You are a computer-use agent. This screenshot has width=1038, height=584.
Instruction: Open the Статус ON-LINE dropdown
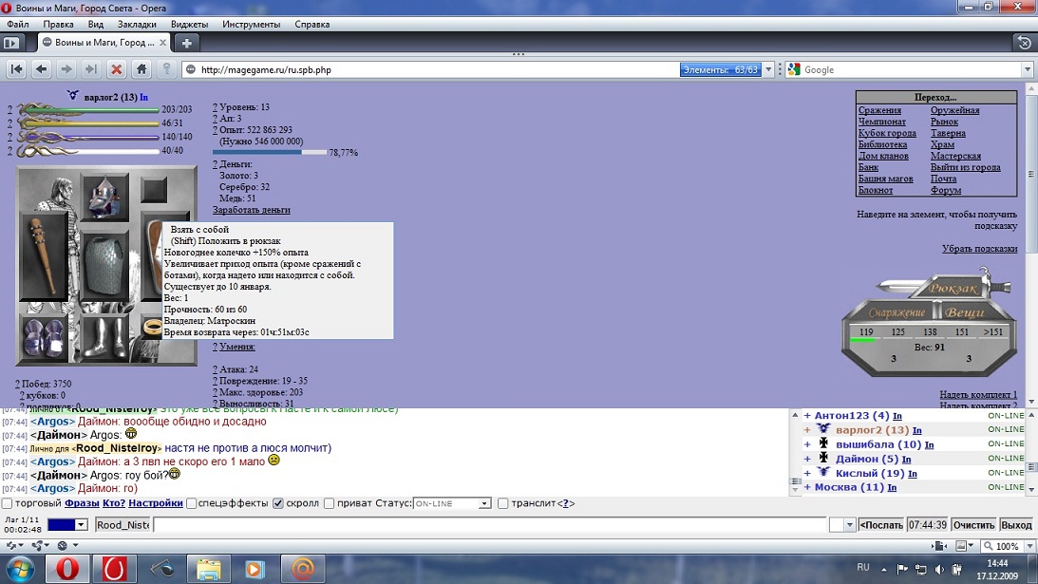pos(451,504)
